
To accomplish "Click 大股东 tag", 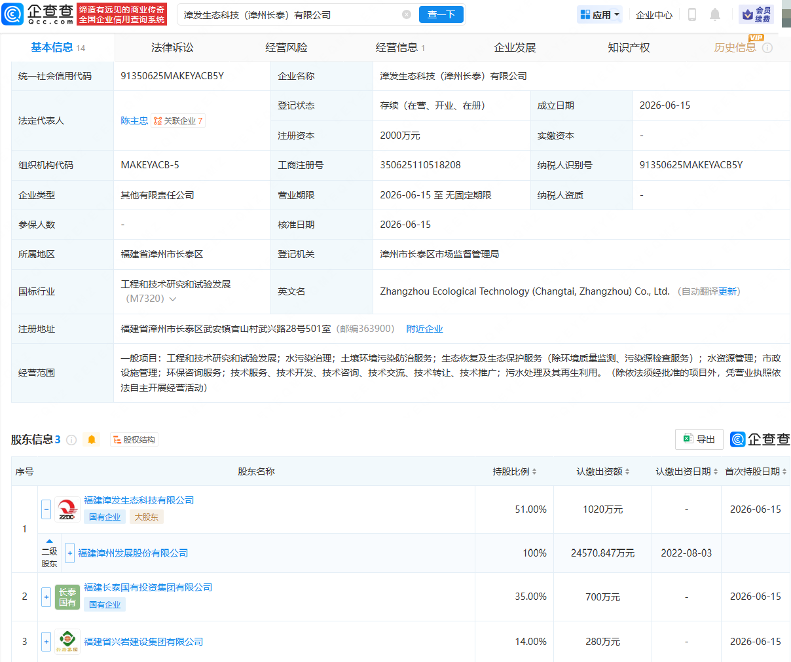I will point(147,517).
